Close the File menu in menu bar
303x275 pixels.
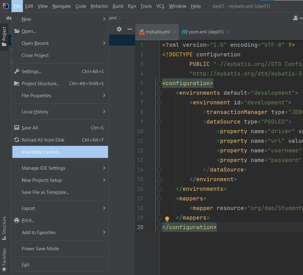pos(17,6)
